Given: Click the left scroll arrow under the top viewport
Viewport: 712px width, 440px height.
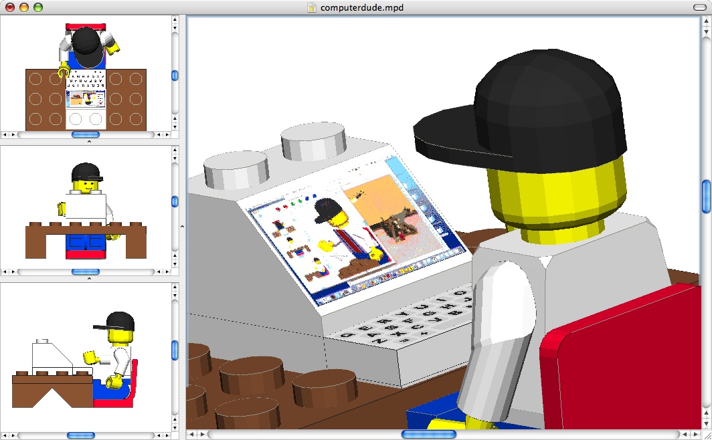Looking at the screenshot, I should coord(5,134).
